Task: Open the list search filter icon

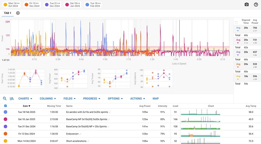Action: point(11,99)
